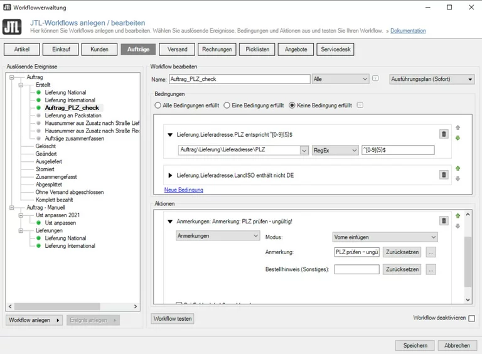Delete the Anmerkungen action via trash icon
The height and width of the screenshot is (354, 482).
(444, 221)
